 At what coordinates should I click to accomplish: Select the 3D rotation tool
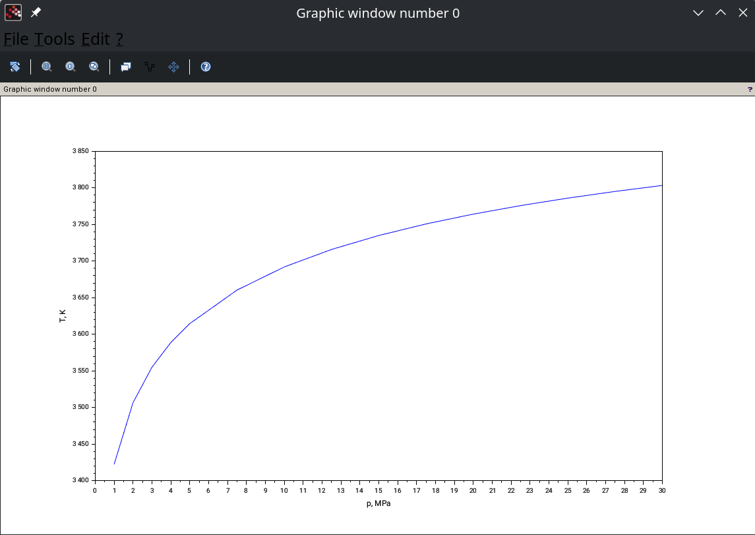[15, 67]
